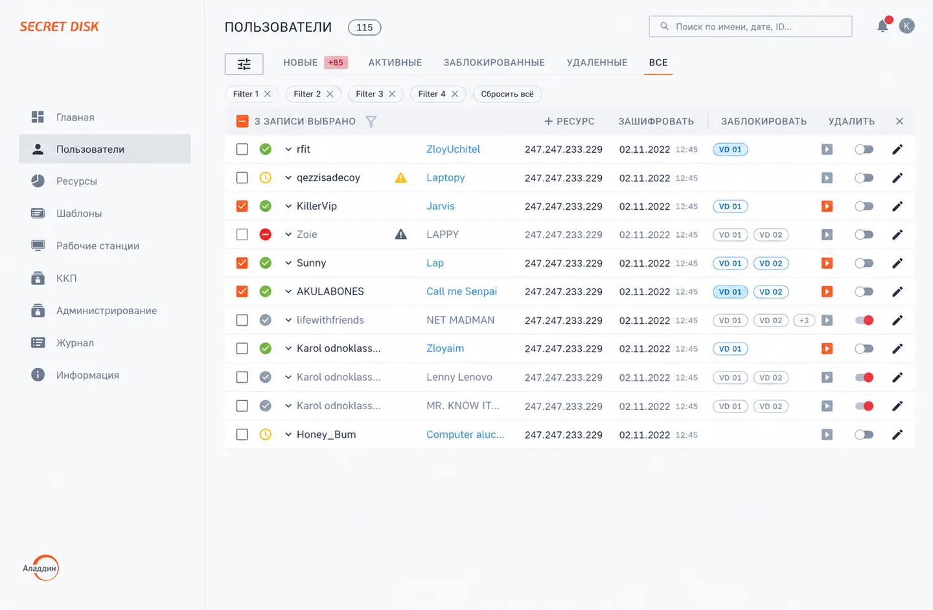Open the notifications bell icon
This screenshot has width=933, height=610.
click(x=882, y=26)
